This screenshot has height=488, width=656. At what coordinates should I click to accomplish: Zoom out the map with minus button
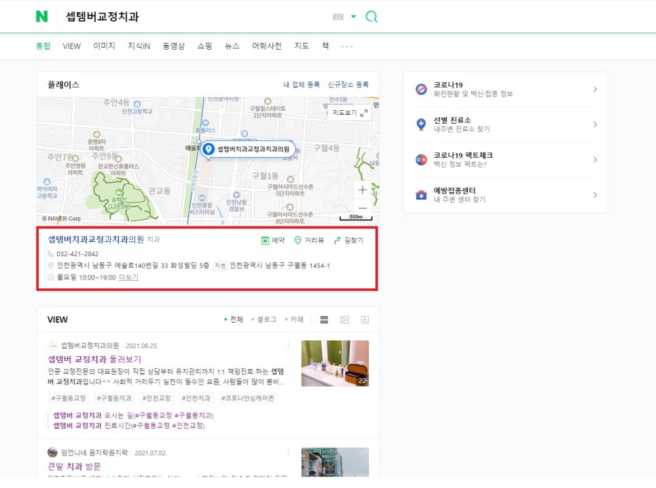click(363, 208)
